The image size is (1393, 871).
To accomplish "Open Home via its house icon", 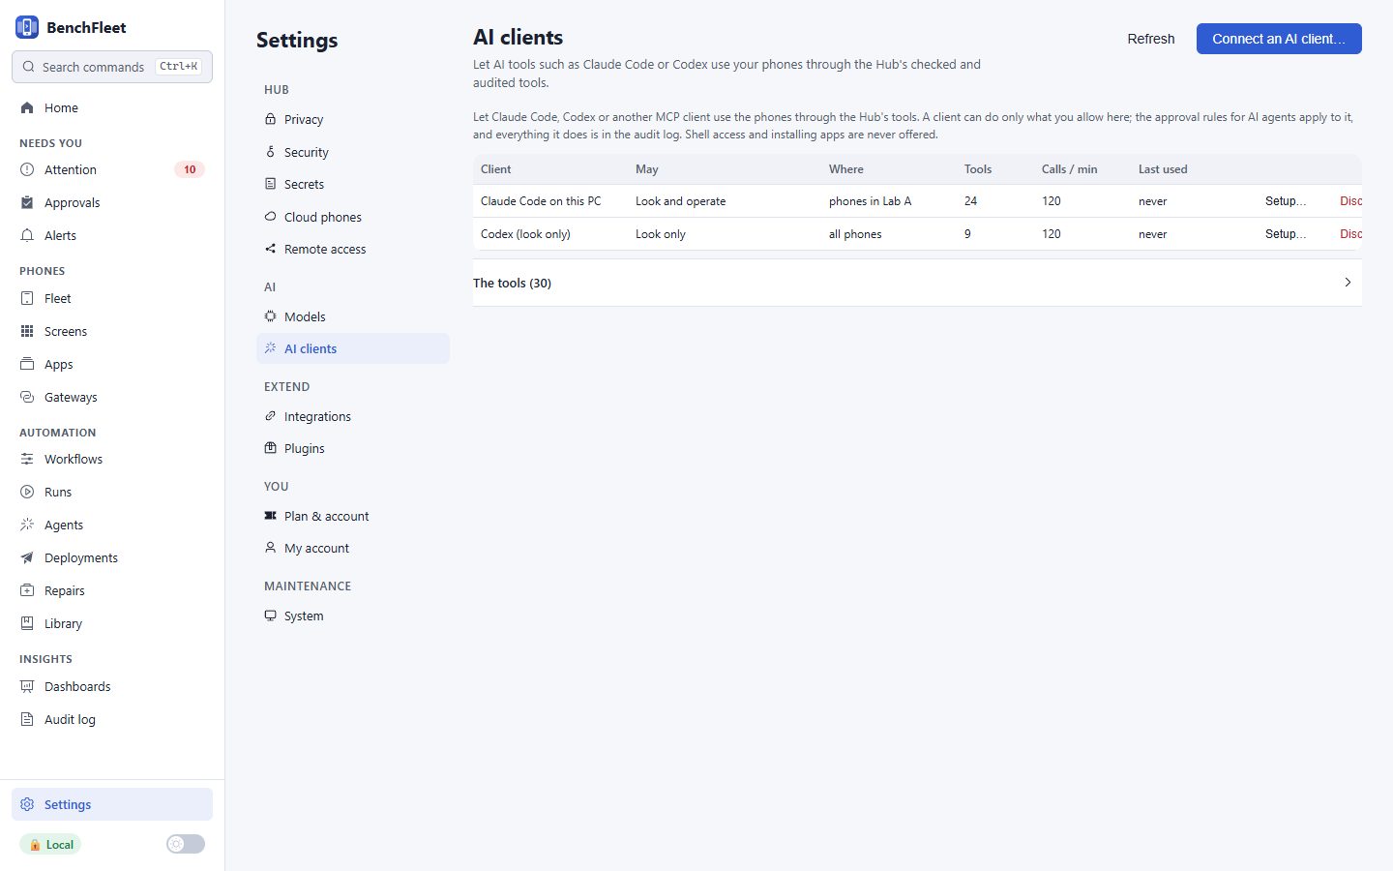I will (27, 107).
